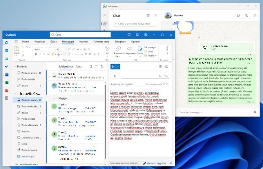Record a voice message with WhatsApp microphone
The image size is (263, 169).
(255, 112)
